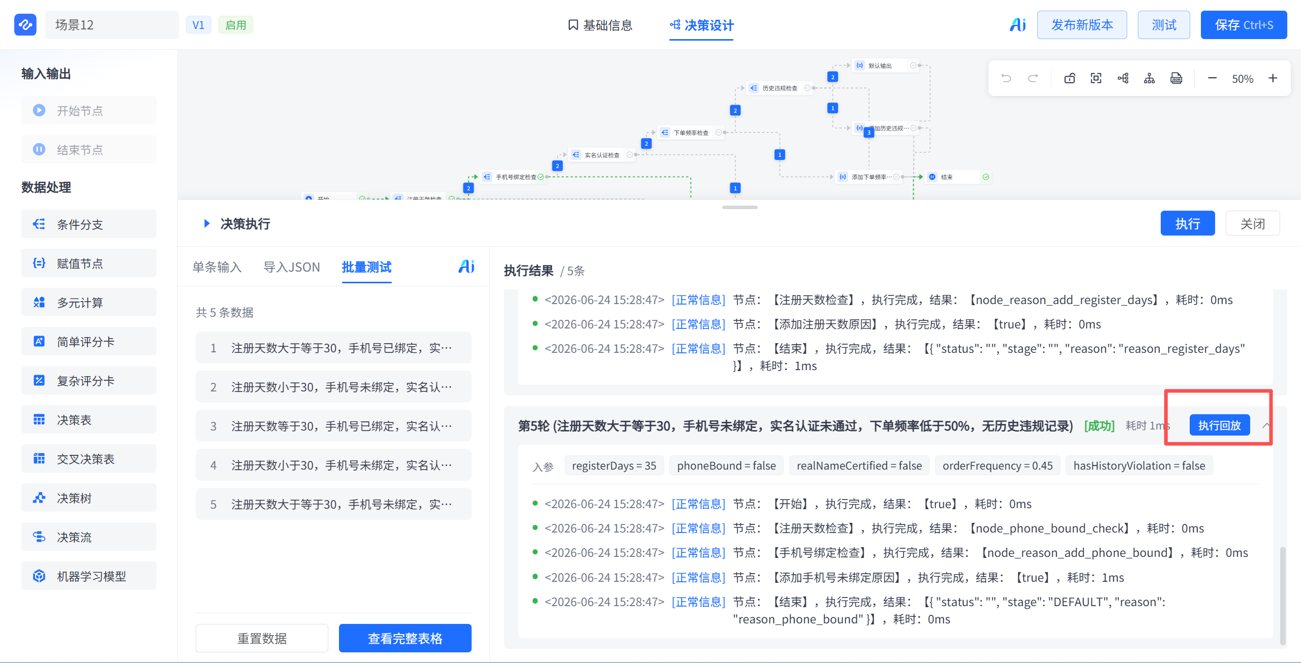
Task: Collapse the 决策执行 panel triangle
Action: pos(206,223)
